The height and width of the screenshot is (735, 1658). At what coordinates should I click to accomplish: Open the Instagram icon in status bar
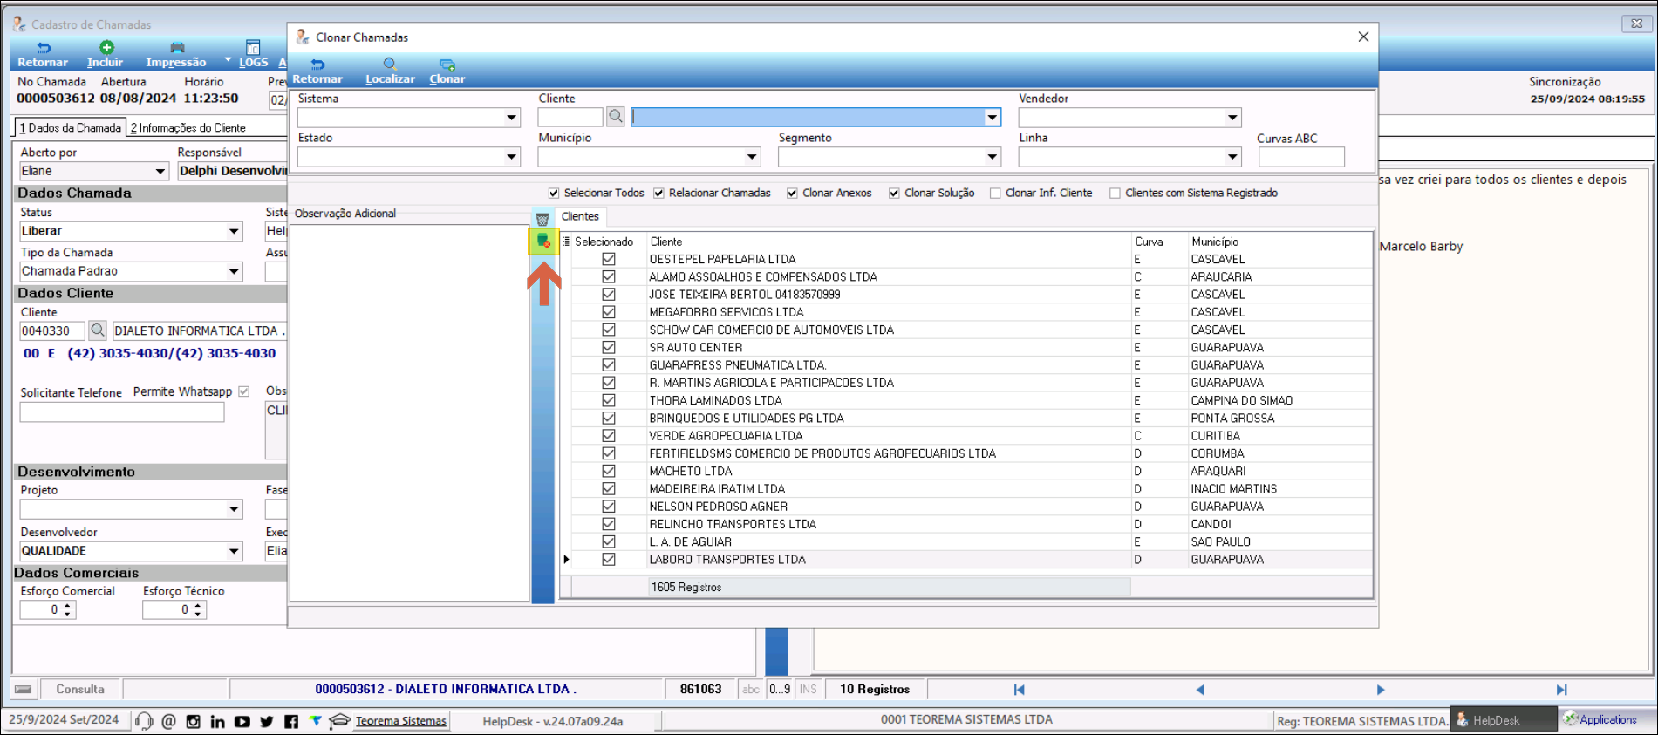[193, 721]
